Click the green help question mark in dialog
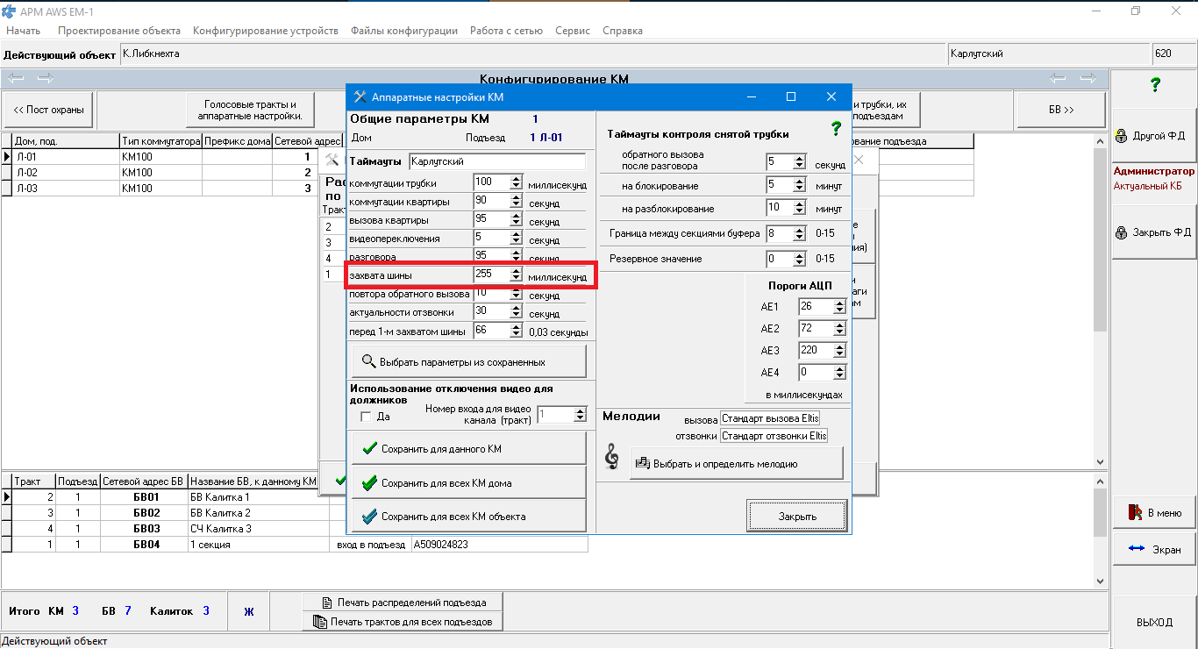The height and width of the screenshot is (649, 1198). [836, 129]
